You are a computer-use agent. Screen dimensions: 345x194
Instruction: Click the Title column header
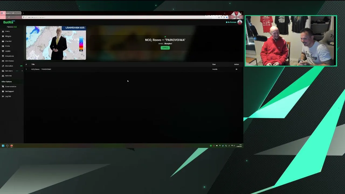33,64
